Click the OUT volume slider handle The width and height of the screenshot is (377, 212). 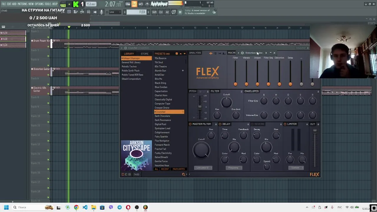tap(315, 131)
